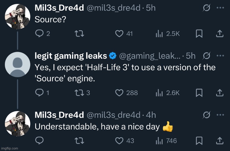Bookmark the "Source?" tweet
230x151 pixels.
(199, 34)
